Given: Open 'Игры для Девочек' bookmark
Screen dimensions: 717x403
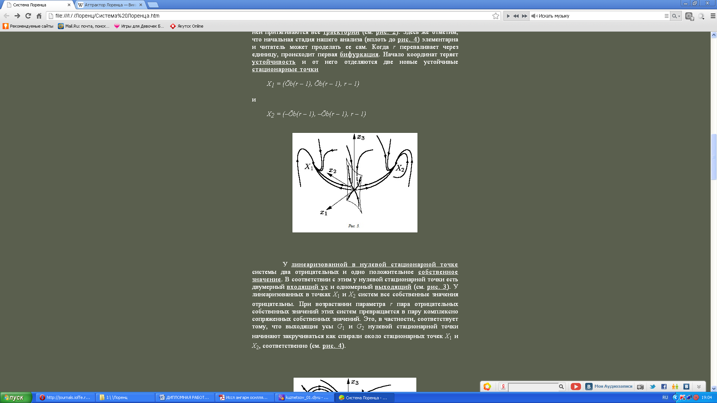Looking at the screenshot, I should point(139,26).
